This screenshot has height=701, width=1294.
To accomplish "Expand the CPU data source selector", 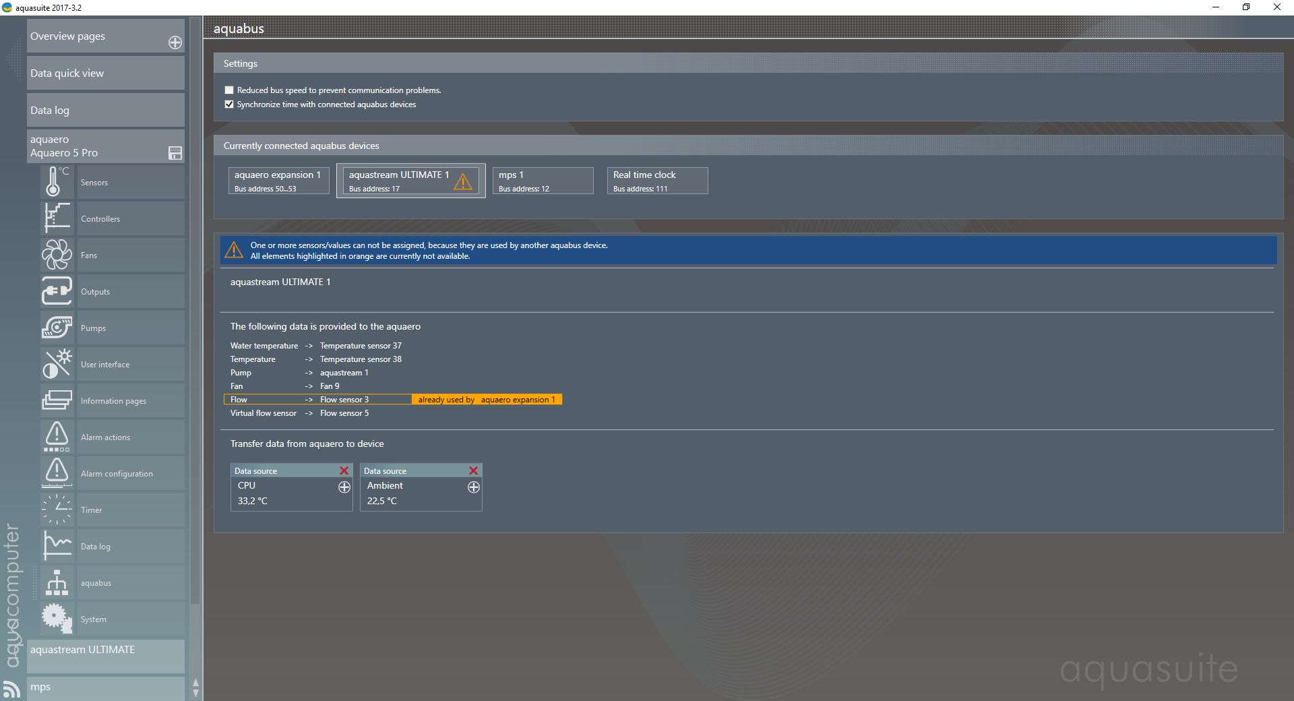I will tap(344, 487).
